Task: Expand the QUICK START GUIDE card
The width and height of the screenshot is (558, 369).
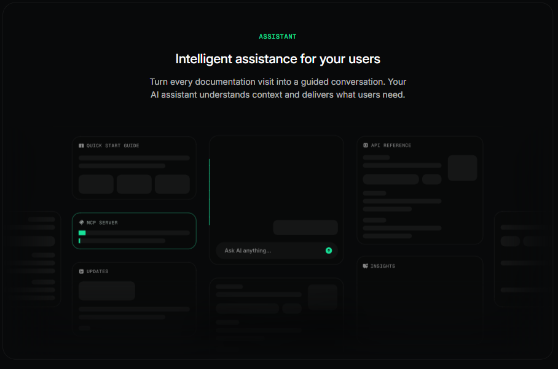Action: tap(134, 167)
